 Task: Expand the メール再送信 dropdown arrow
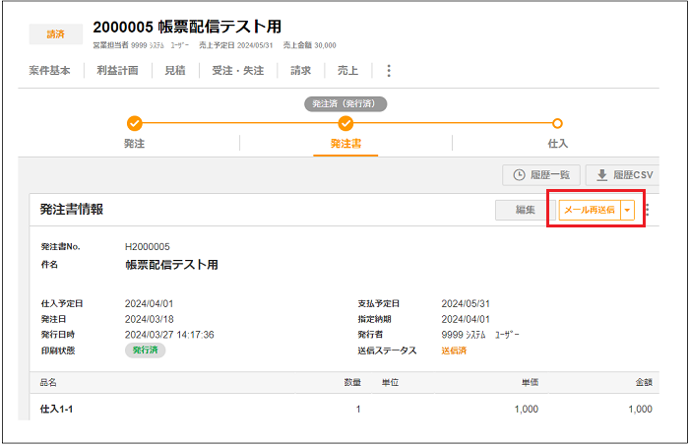pos(628,210)
